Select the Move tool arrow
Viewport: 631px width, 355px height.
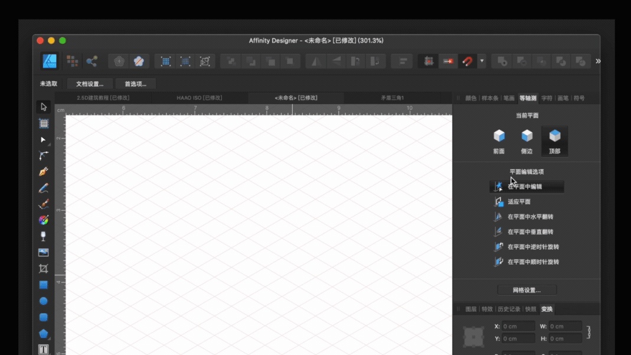pyautogui.click(x=44, y=107)
